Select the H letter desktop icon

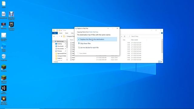click(4, 15)
